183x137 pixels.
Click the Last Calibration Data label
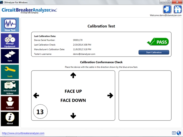pyautogui.click(x=45, y=36)
